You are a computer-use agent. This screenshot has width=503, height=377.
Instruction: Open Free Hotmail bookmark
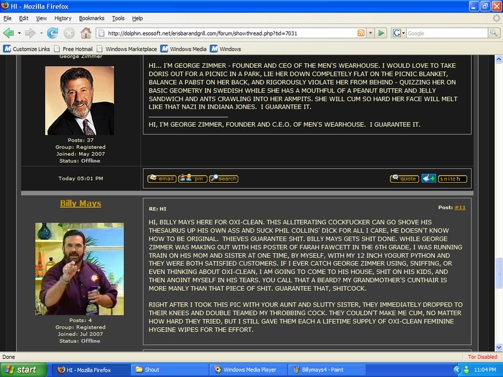(x=74, y=49)
